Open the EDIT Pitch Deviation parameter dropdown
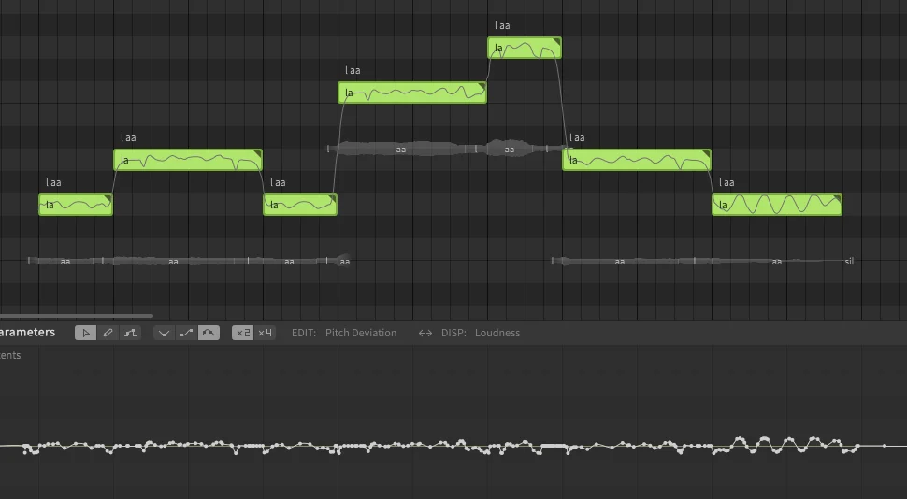 [360, 333]
